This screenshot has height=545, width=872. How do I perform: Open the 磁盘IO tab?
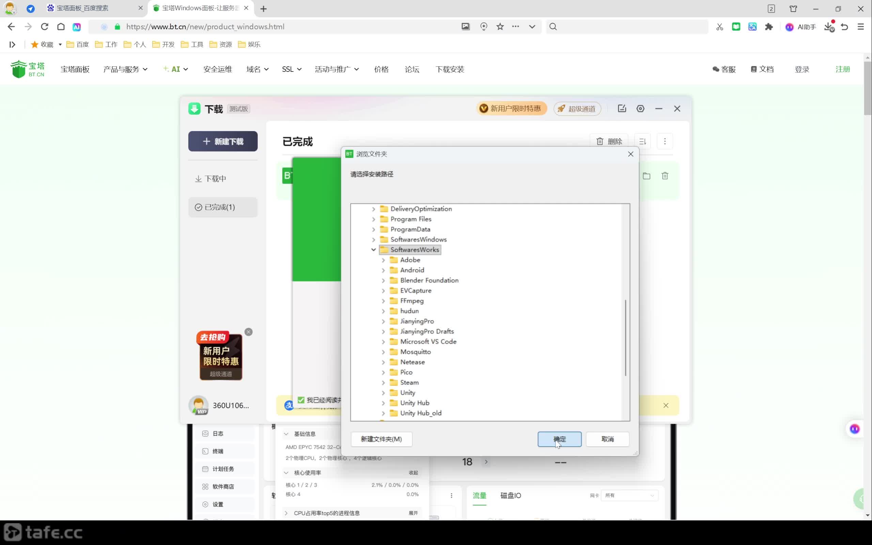pos(511,496)
